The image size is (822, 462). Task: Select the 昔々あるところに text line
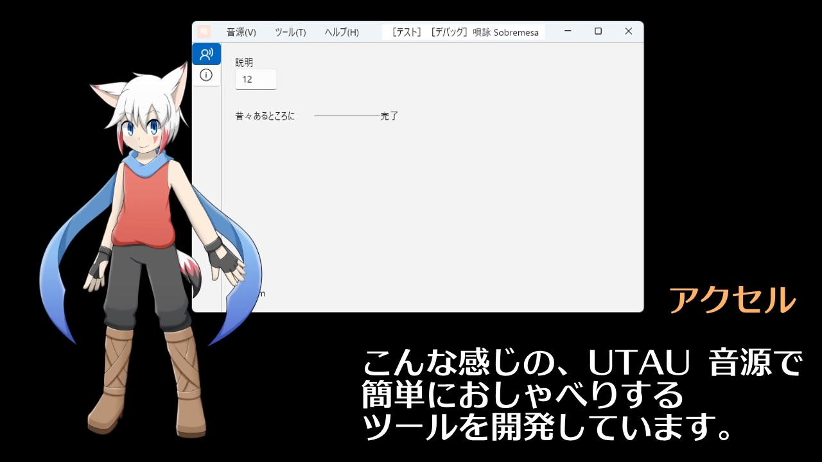tap(265, 116)
